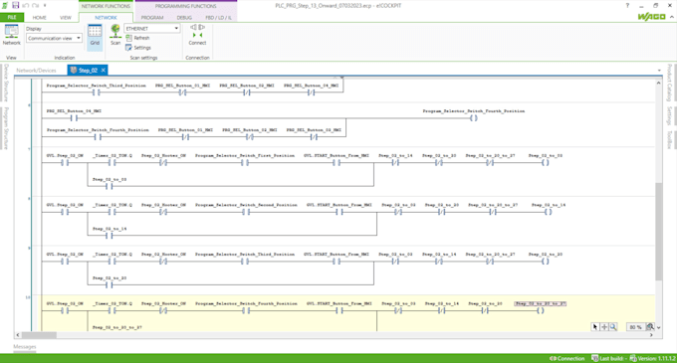The height and width of the screenshot is (363, 677).
Task: Expand the Program Structure side panel
Action: coord(6,128)
